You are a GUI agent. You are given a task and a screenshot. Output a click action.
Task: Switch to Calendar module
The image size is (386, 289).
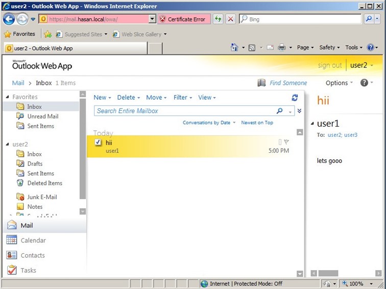(44, 240)
